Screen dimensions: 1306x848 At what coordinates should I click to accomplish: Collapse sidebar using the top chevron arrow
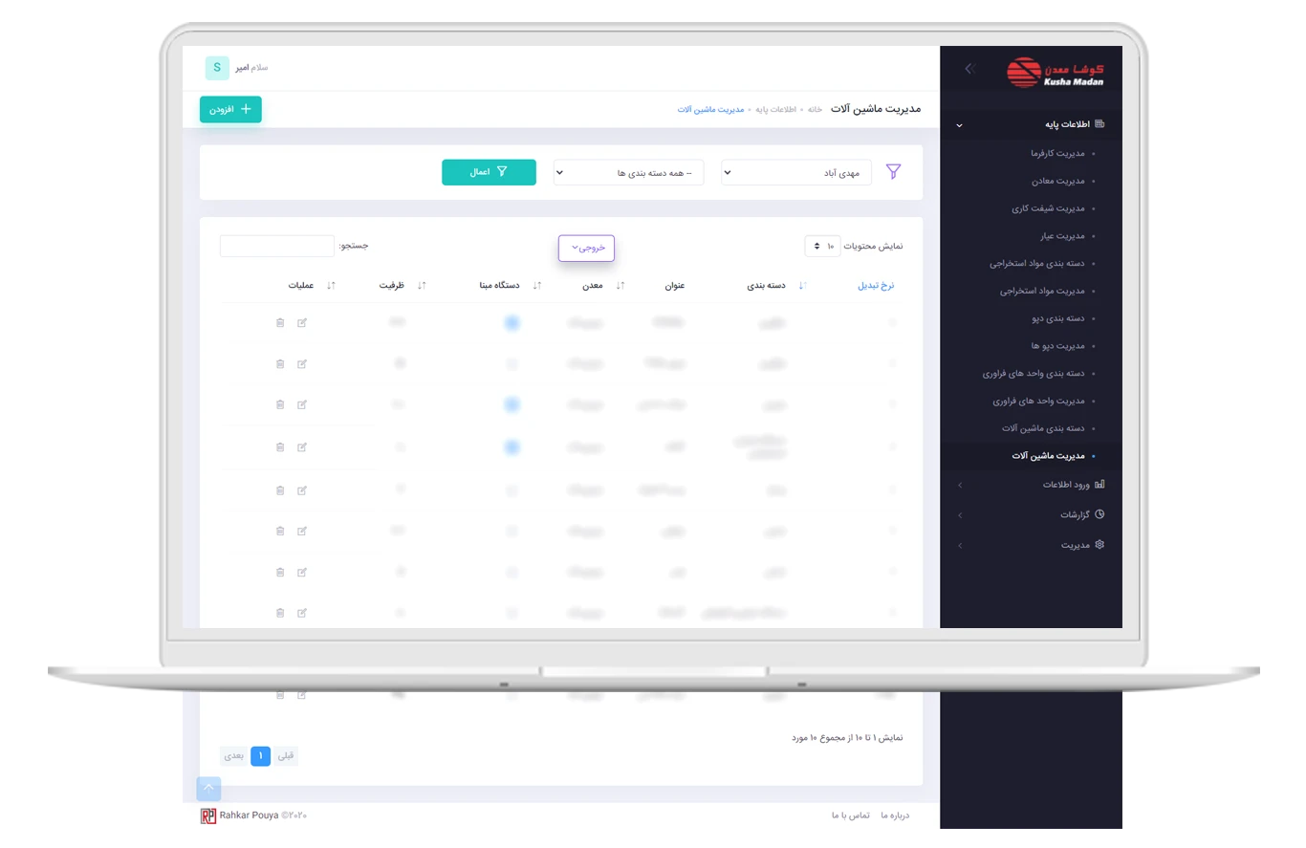pyautogui.click(x=969, y=69)
